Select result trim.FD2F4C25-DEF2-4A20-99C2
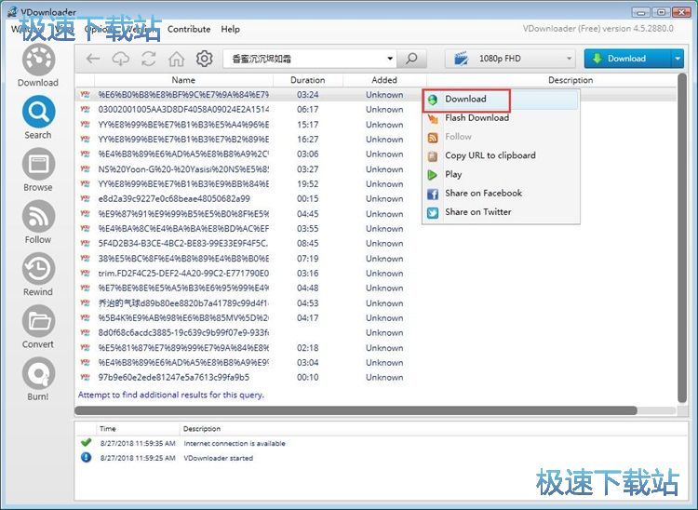Image resolution: width=698 pixels, height=510 pixels. (x=183, y=274)
